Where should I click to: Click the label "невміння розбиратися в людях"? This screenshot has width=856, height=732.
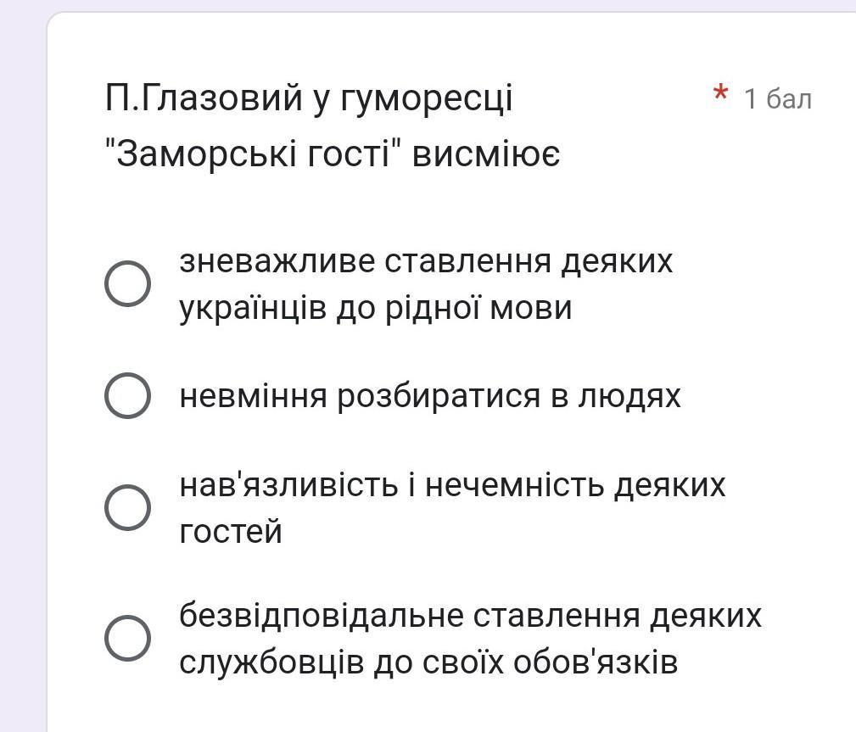pyautogui.click(x=430, y=396)
